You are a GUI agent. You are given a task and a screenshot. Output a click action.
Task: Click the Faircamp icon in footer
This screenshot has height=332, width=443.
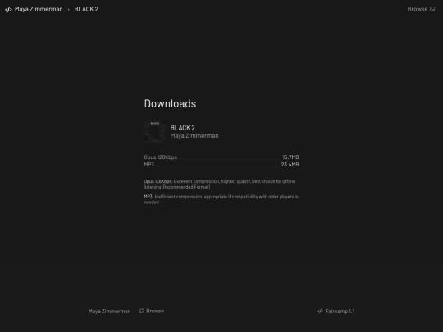pos(320,312)
